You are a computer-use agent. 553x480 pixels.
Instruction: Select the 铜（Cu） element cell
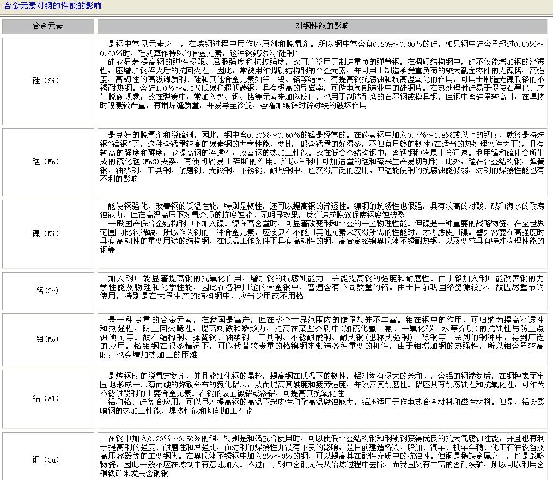(48, 457)
